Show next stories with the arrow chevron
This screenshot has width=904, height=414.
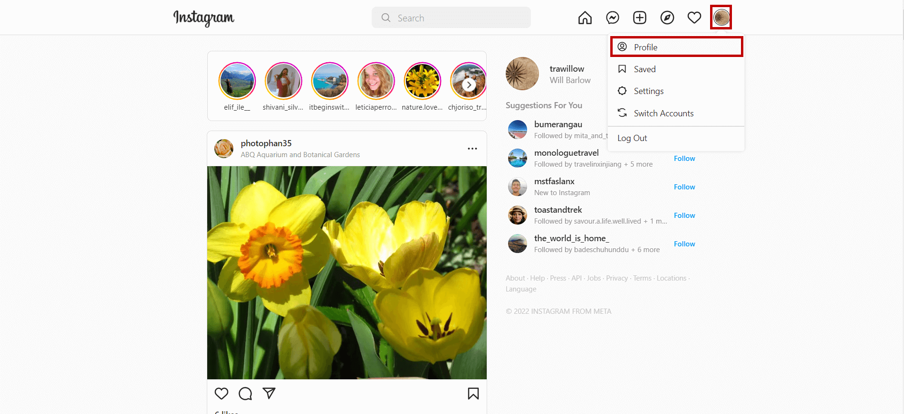click(469, 85)
